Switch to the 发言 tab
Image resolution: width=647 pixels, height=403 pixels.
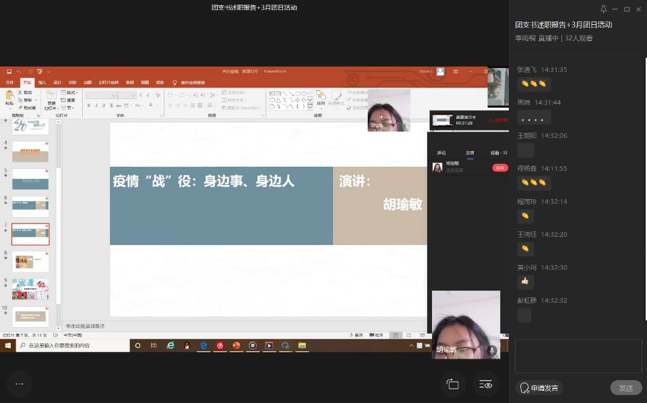[x=470, y=153]
